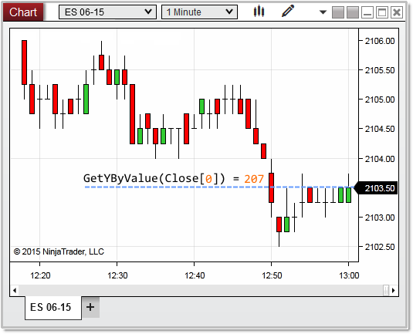Click the horizontal scrollbar thumb handle

coord(386,290)
